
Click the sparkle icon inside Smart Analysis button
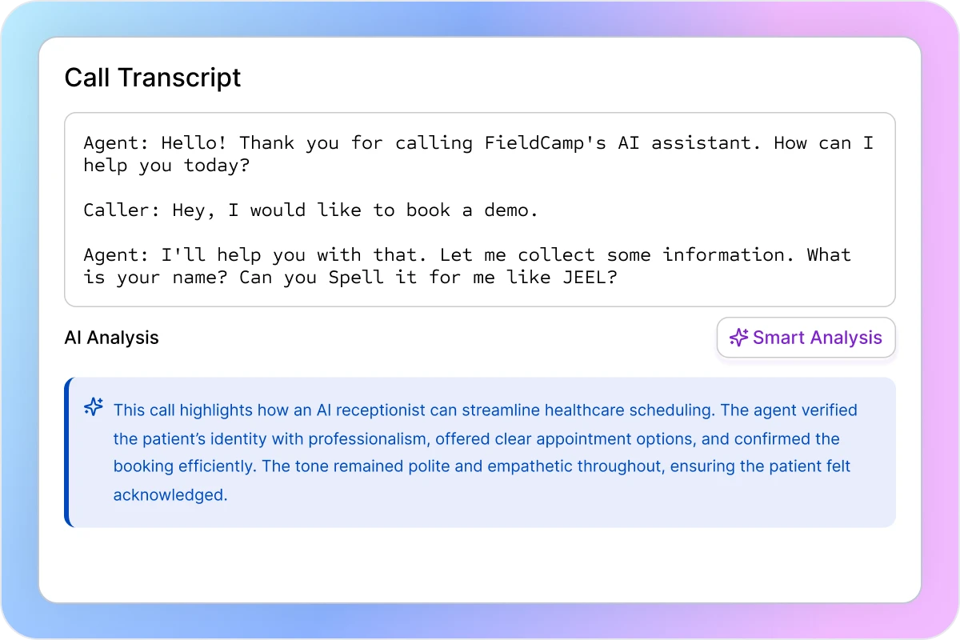738,338
